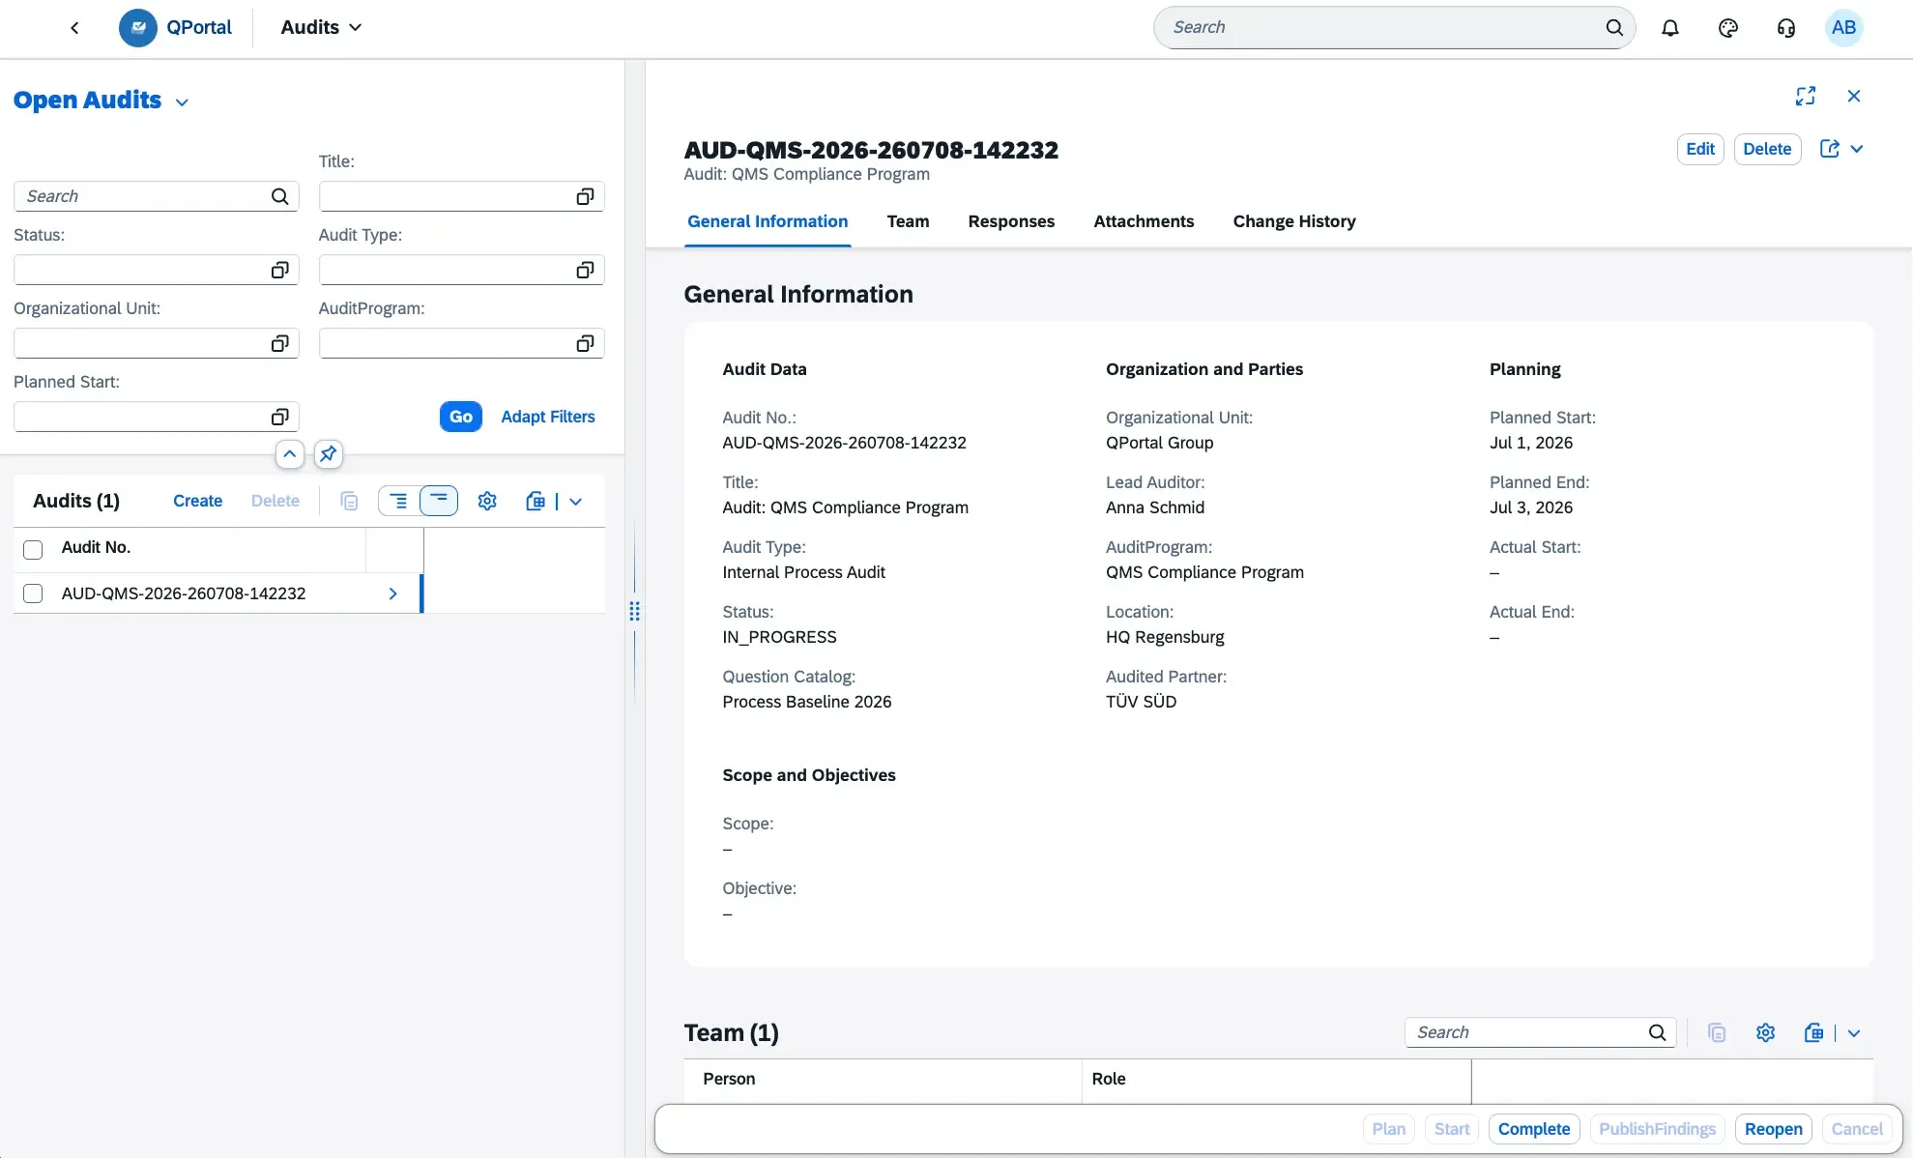The image size is (1913, 1158).
Task: Close the audit detail panel
Action: (x=1854, y=96)
